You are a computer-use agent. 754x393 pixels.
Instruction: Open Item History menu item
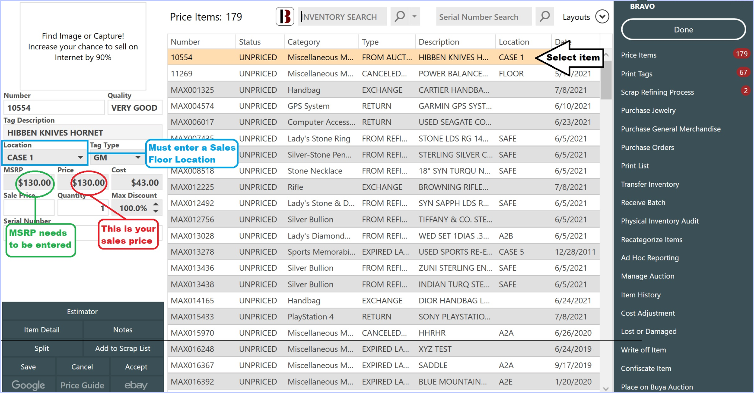pyautogui.click(x=641, y=295)
